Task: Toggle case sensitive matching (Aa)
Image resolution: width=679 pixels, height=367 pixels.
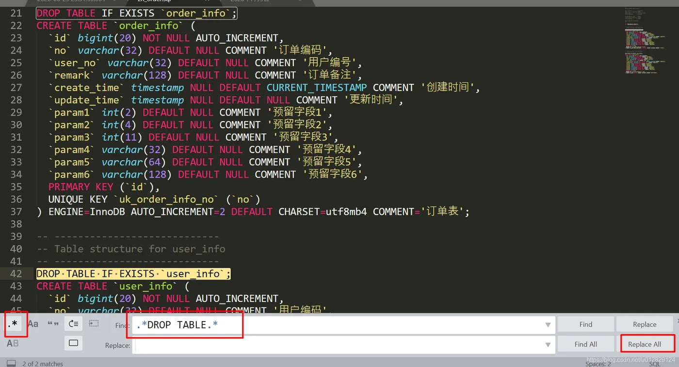Action: (x=33, y=324)
